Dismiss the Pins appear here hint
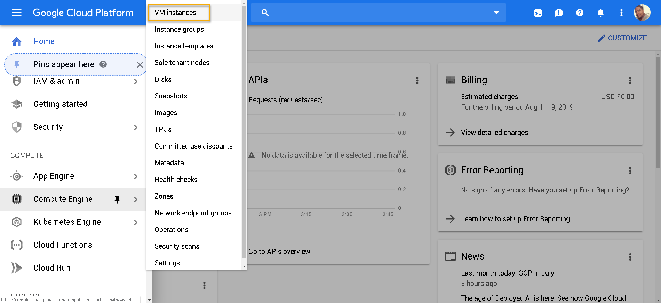Viewport: 661px width, 303px height. 140,65
